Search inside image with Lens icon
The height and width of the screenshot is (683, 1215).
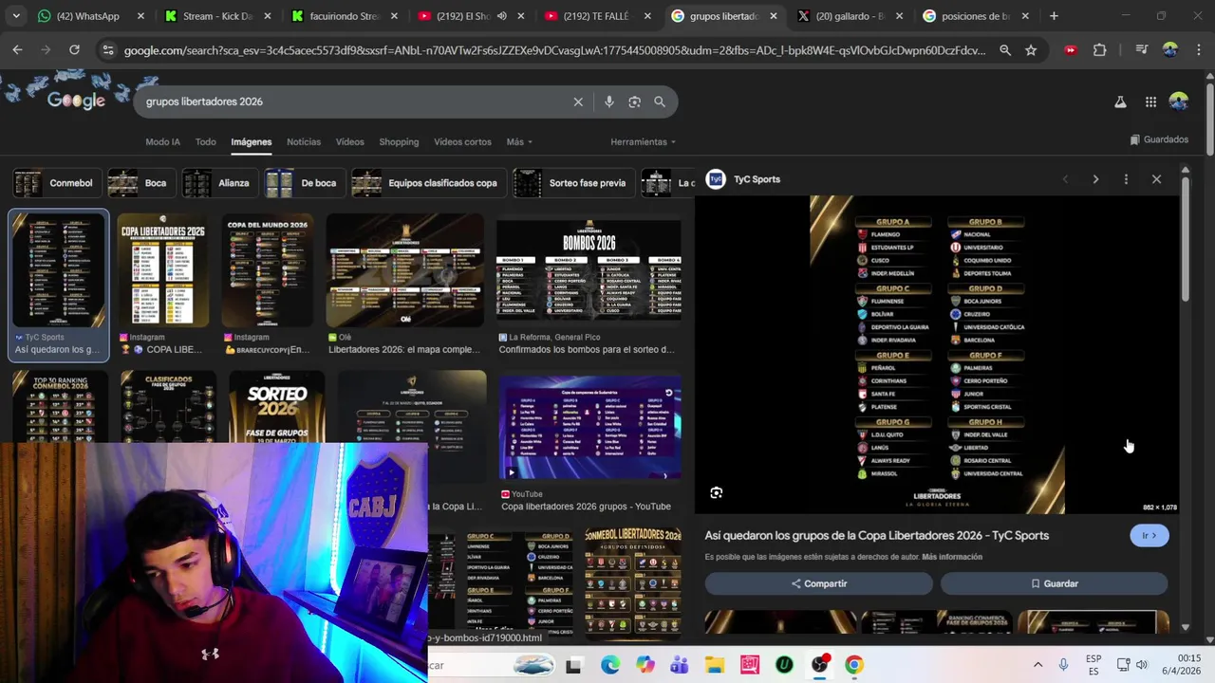coord(717,493)
